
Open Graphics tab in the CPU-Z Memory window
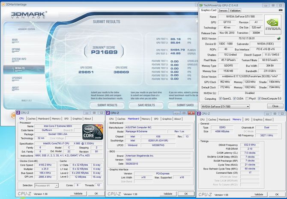click(x=258, y=119)
